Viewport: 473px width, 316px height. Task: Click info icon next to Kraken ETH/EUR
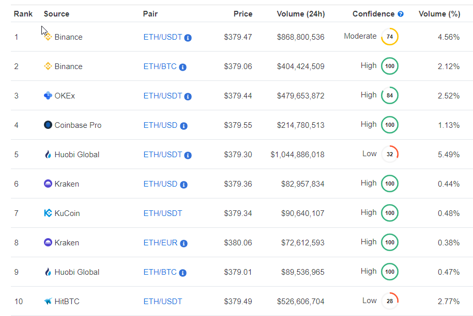click(184, 243)
